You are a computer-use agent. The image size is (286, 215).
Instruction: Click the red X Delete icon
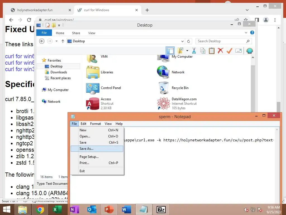coord(220,51)
